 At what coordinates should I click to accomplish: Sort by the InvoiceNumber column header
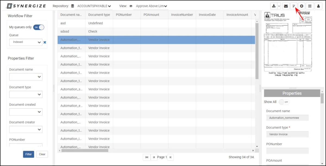tap(182, 15)
